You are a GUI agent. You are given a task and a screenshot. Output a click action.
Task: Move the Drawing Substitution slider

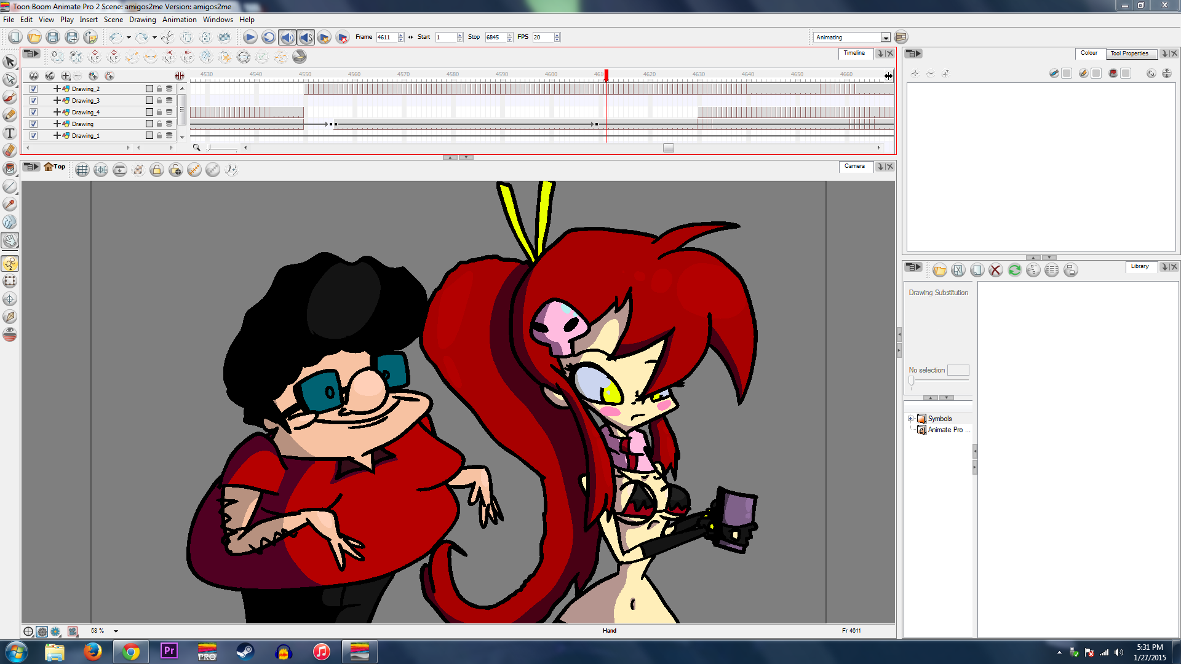912,381
